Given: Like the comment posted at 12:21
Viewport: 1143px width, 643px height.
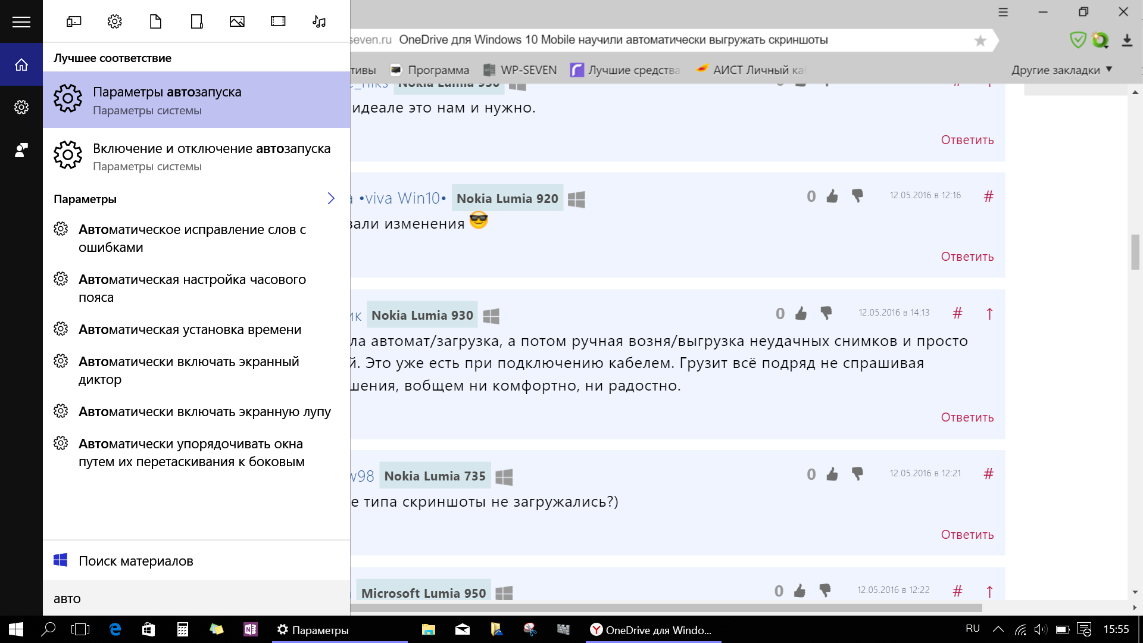Looking at the screenshot, I should click(x=832, y=474).
